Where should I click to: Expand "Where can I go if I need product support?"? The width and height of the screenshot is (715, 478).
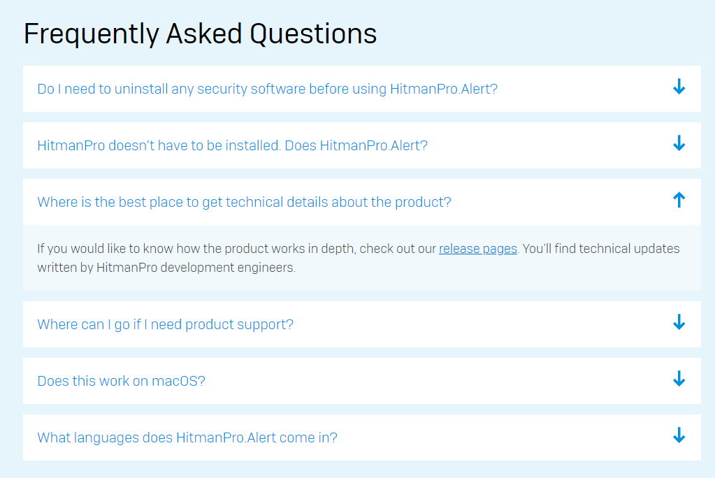point(165,324)
